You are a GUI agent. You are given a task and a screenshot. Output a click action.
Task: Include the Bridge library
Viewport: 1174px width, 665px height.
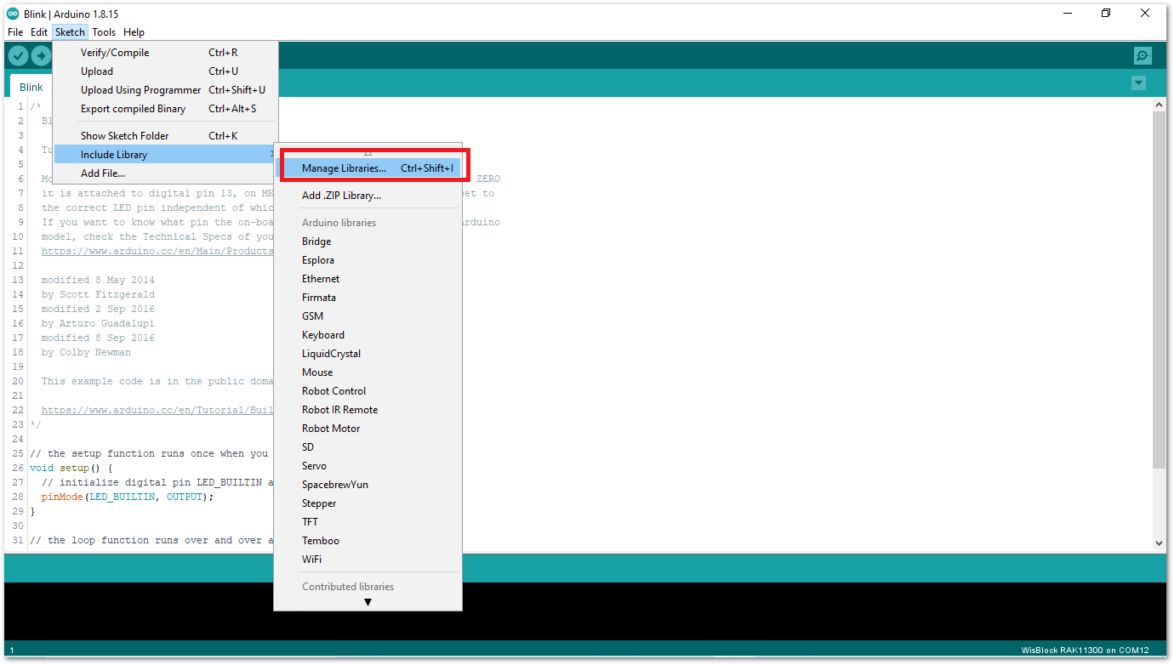tap(368, 242)
